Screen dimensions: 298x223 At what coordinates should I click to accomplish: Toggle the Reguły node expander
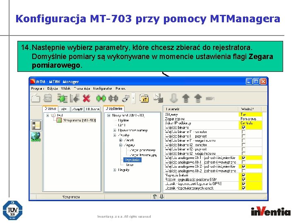point(115,170)
